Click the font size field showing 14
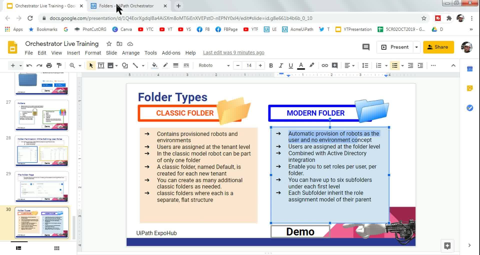 [x=249, y=65]
